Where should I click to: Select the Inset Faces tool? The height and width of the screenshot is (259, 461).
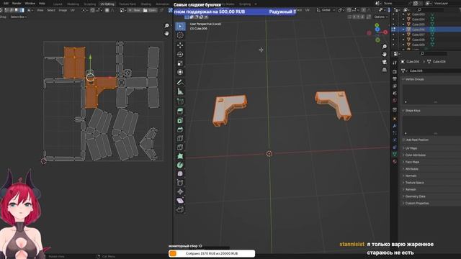tap(180, 120)
